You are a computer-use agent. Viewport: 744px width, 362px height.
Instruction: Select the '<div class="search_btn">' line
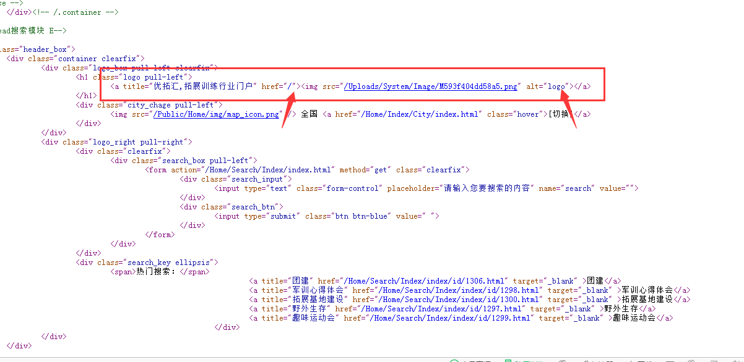click(232, 207)
